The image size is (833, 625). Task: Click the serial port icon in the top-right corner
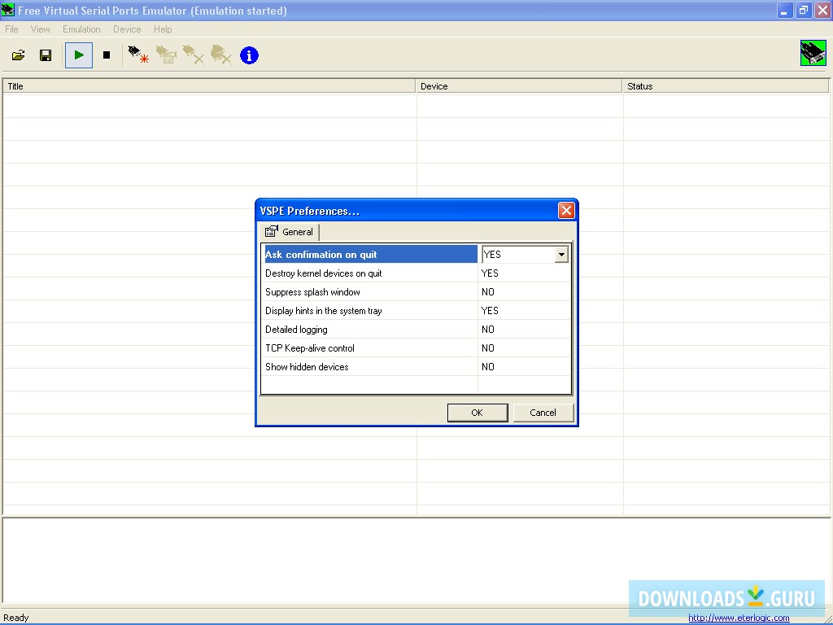(813, 55)
